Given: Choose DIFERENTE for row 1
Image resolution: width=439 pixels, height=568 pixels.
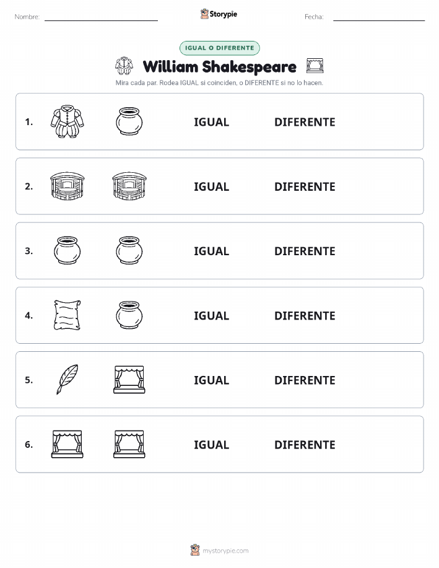Looking at the screenshot, I should tap(305, 122).
